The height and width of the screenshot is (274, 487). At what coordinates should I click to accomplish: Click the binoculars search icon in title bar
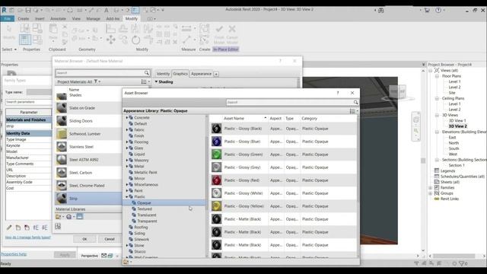point(380,10)
